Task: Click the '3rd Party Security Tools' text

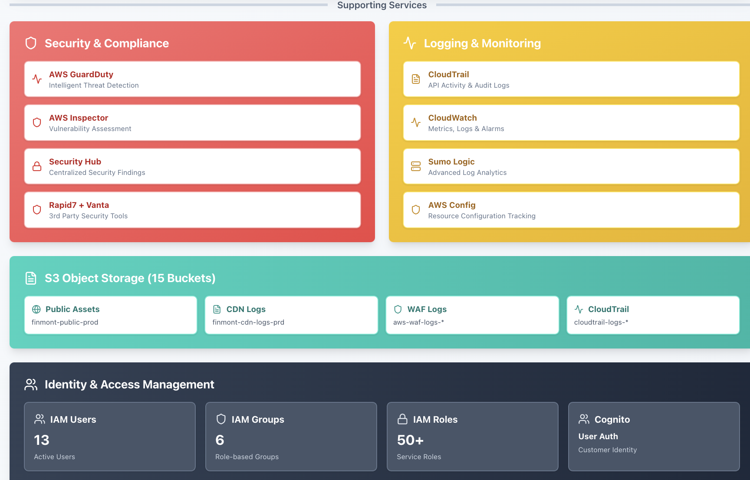Action: (88, 216)
